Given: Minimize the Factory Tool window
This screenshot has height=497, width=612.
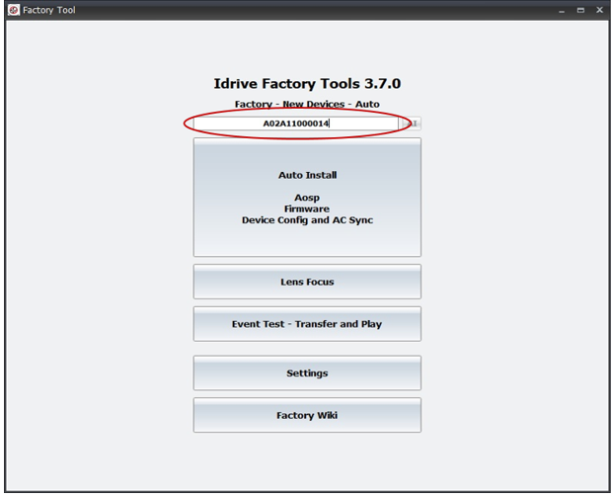Looking at the screenshot, I should click(562, 10).
